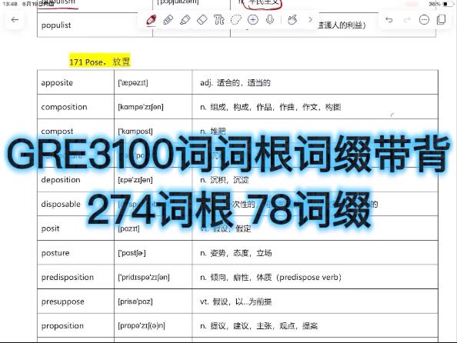The image size is (457, 343).
Task: Select the red pen tool
Action: coord(152,20)
